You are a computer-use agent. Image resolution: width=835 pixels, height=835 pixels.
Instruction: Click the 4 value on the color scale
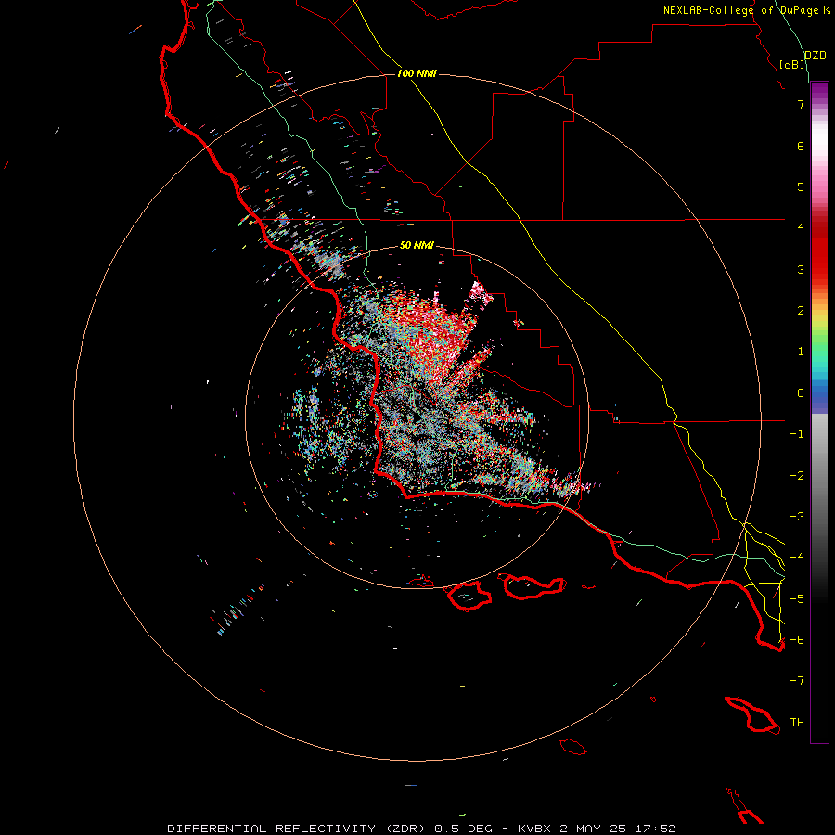[801, 228]
